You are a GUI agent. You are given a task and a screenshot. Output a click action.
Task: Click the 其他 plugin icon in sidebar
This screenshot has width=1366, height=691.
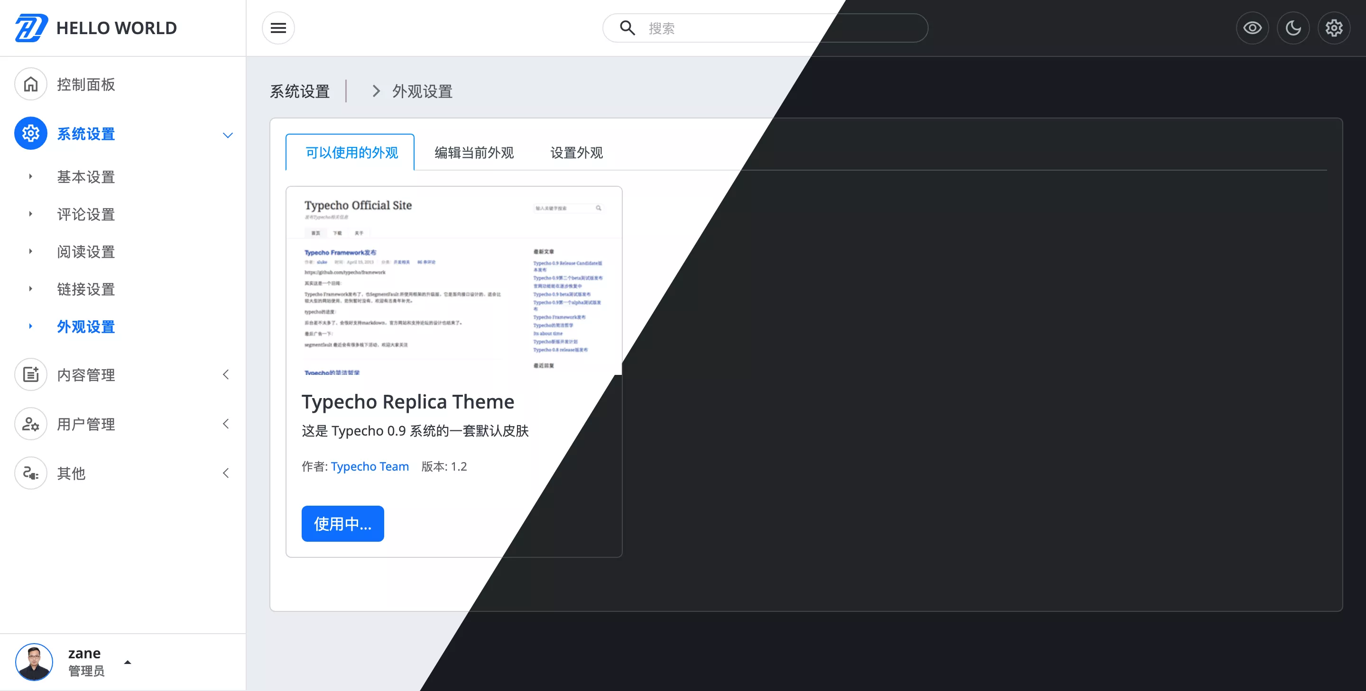[30, 473]
